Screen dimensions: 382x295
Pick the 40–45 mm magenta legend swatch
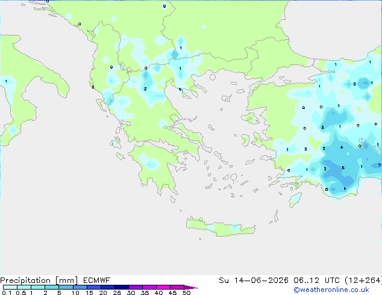pyautogui.click(x=163, y=287)
